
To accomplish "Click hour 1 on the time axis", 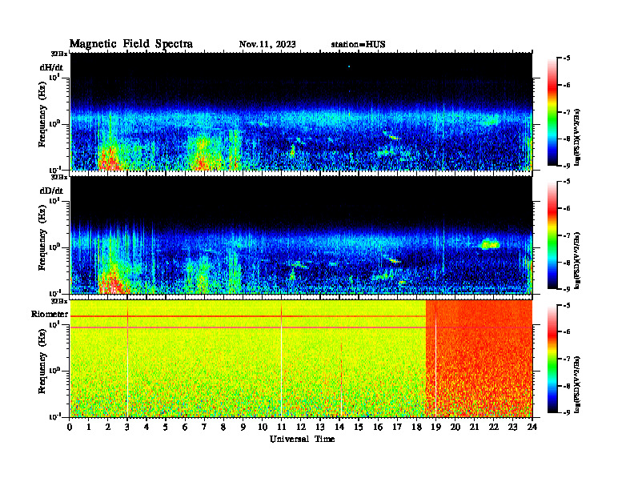I will (x=89, y=427).
